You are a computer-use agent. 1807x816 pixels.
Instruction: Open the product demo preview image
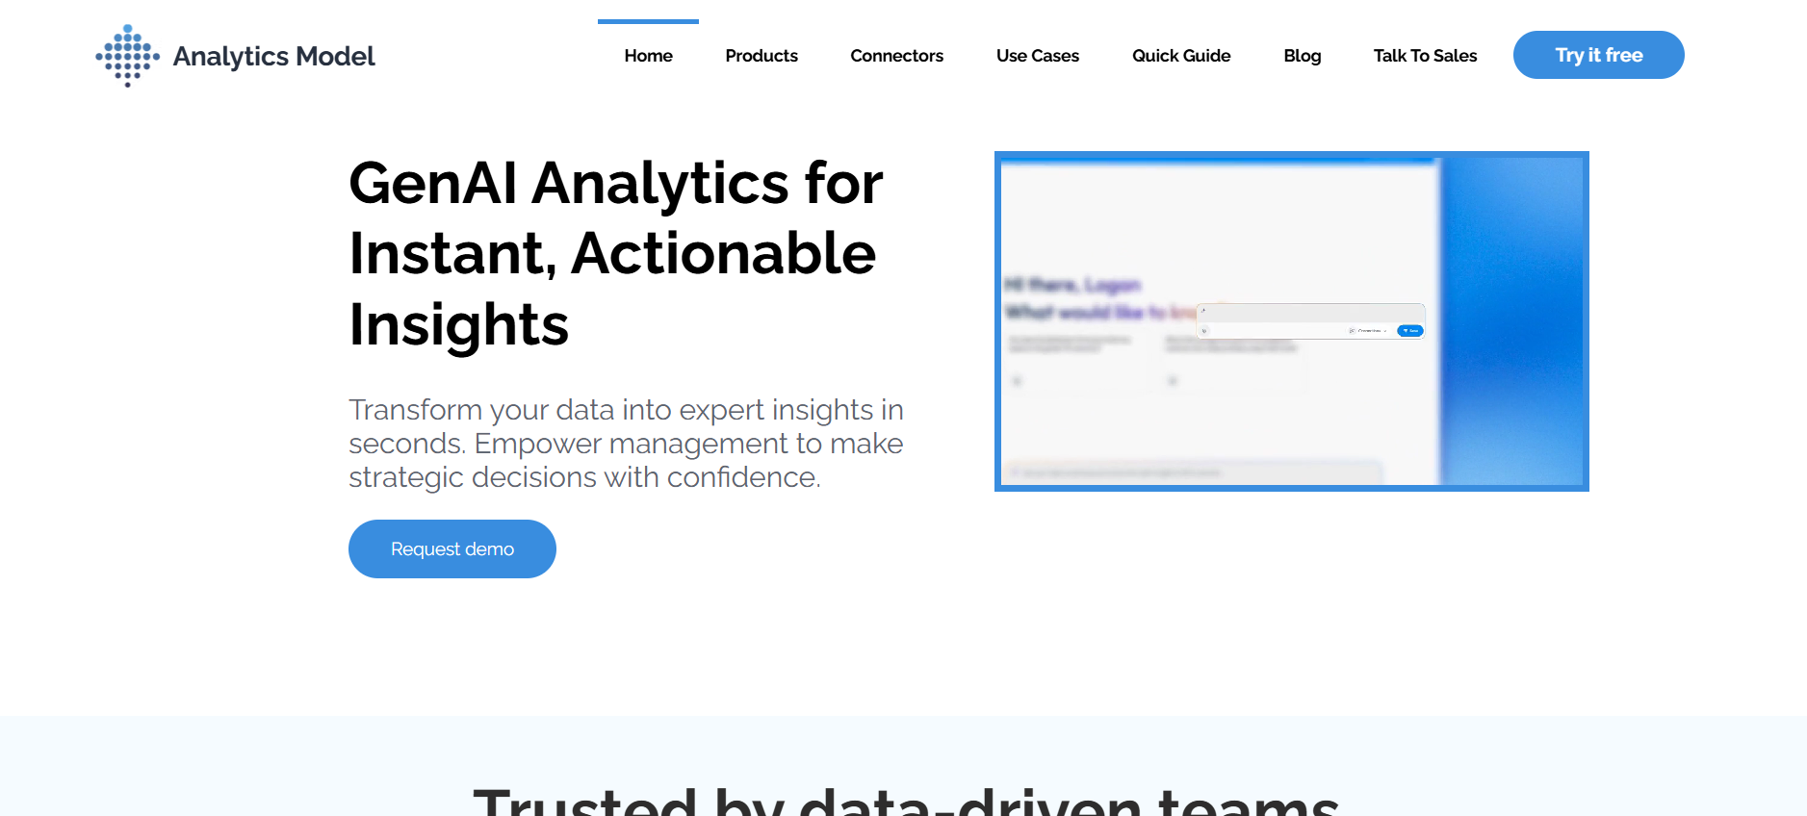coord(1292,321)
